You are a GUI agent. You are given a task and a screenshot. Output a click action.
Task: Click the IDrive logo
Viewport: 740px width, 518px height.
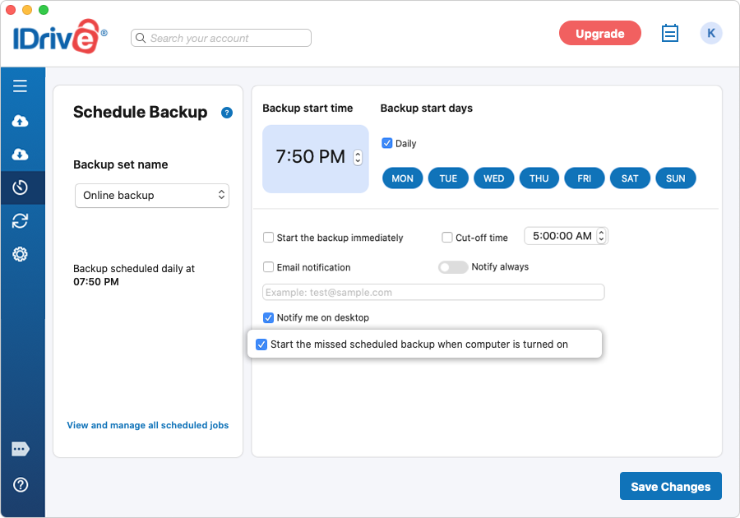[x=59, y=36]
